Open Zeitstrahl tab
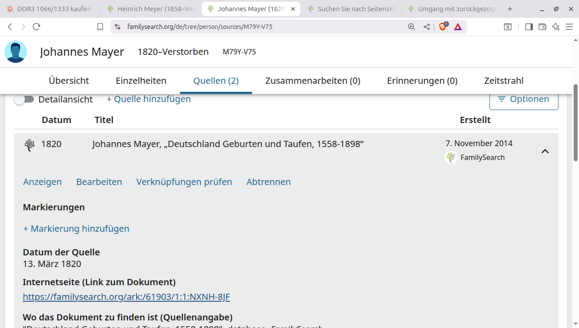This screenshot has width=579, height=328. click(x=504, y=81)
